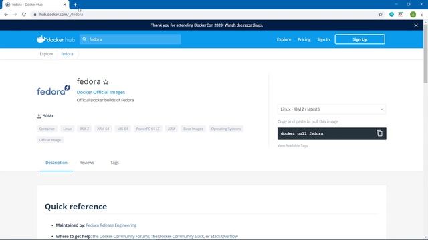Click the Container tag

[x=47, y=129]
